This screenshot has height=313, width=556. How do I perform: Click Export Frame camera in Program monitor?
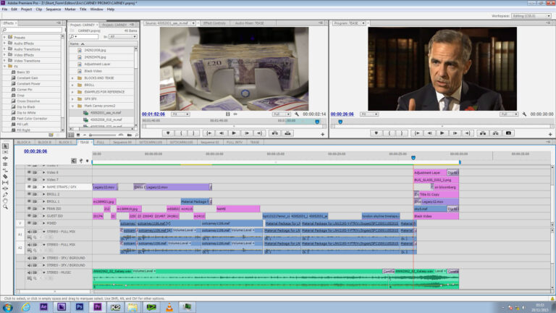click(x=508, y=133)
